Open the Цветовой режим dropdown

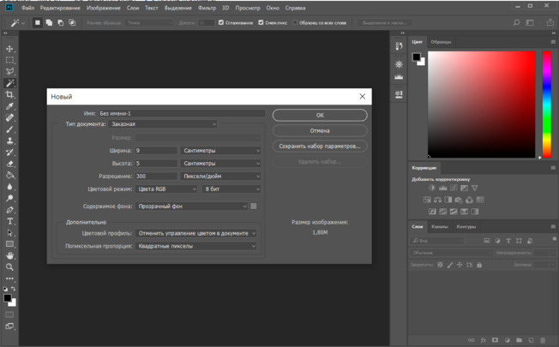click(165, 188)
